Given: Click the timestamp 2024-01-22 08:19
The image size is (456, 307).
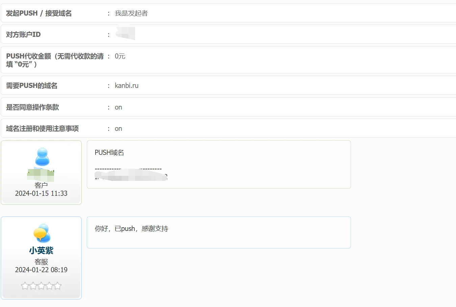Looking at the screenshot, I should (41, 270).
